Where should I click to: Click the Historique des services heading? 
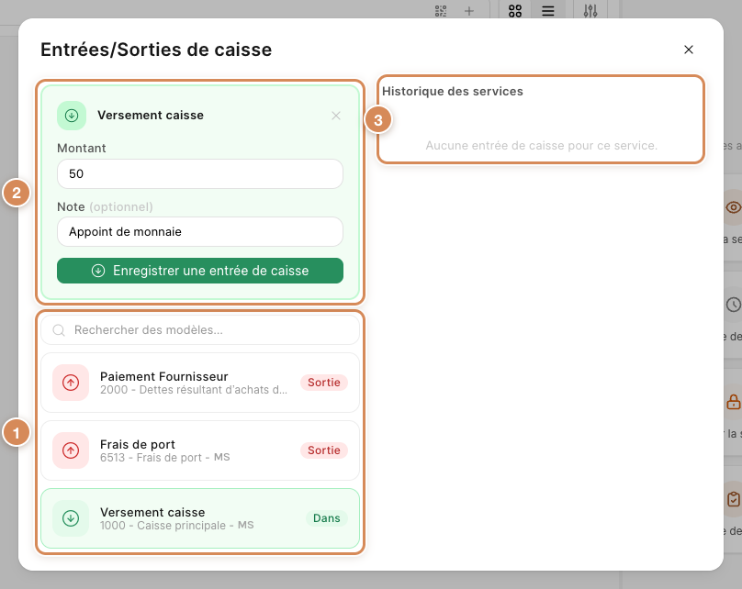point(453,91)
